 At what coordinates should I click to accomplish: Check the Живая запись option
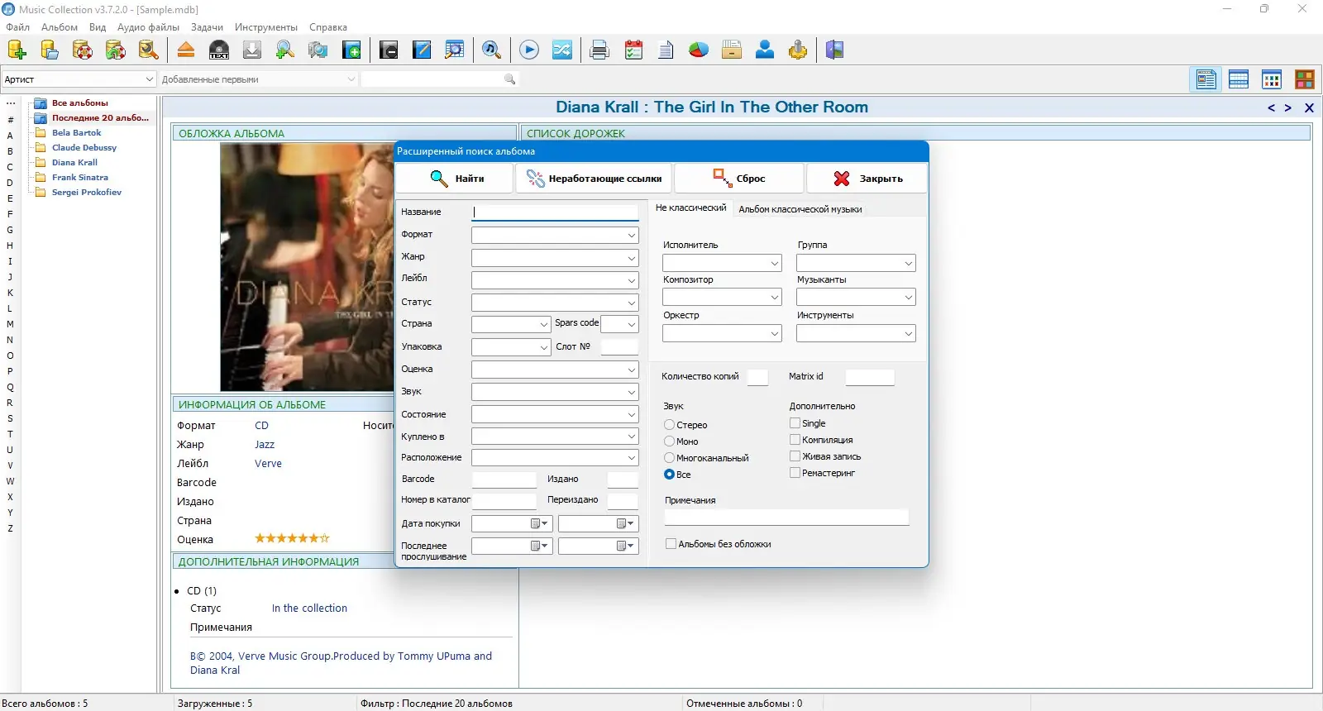pos(795,456)
